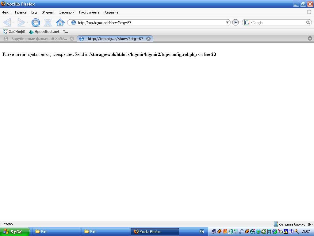Open the Закладки menu

67,12
